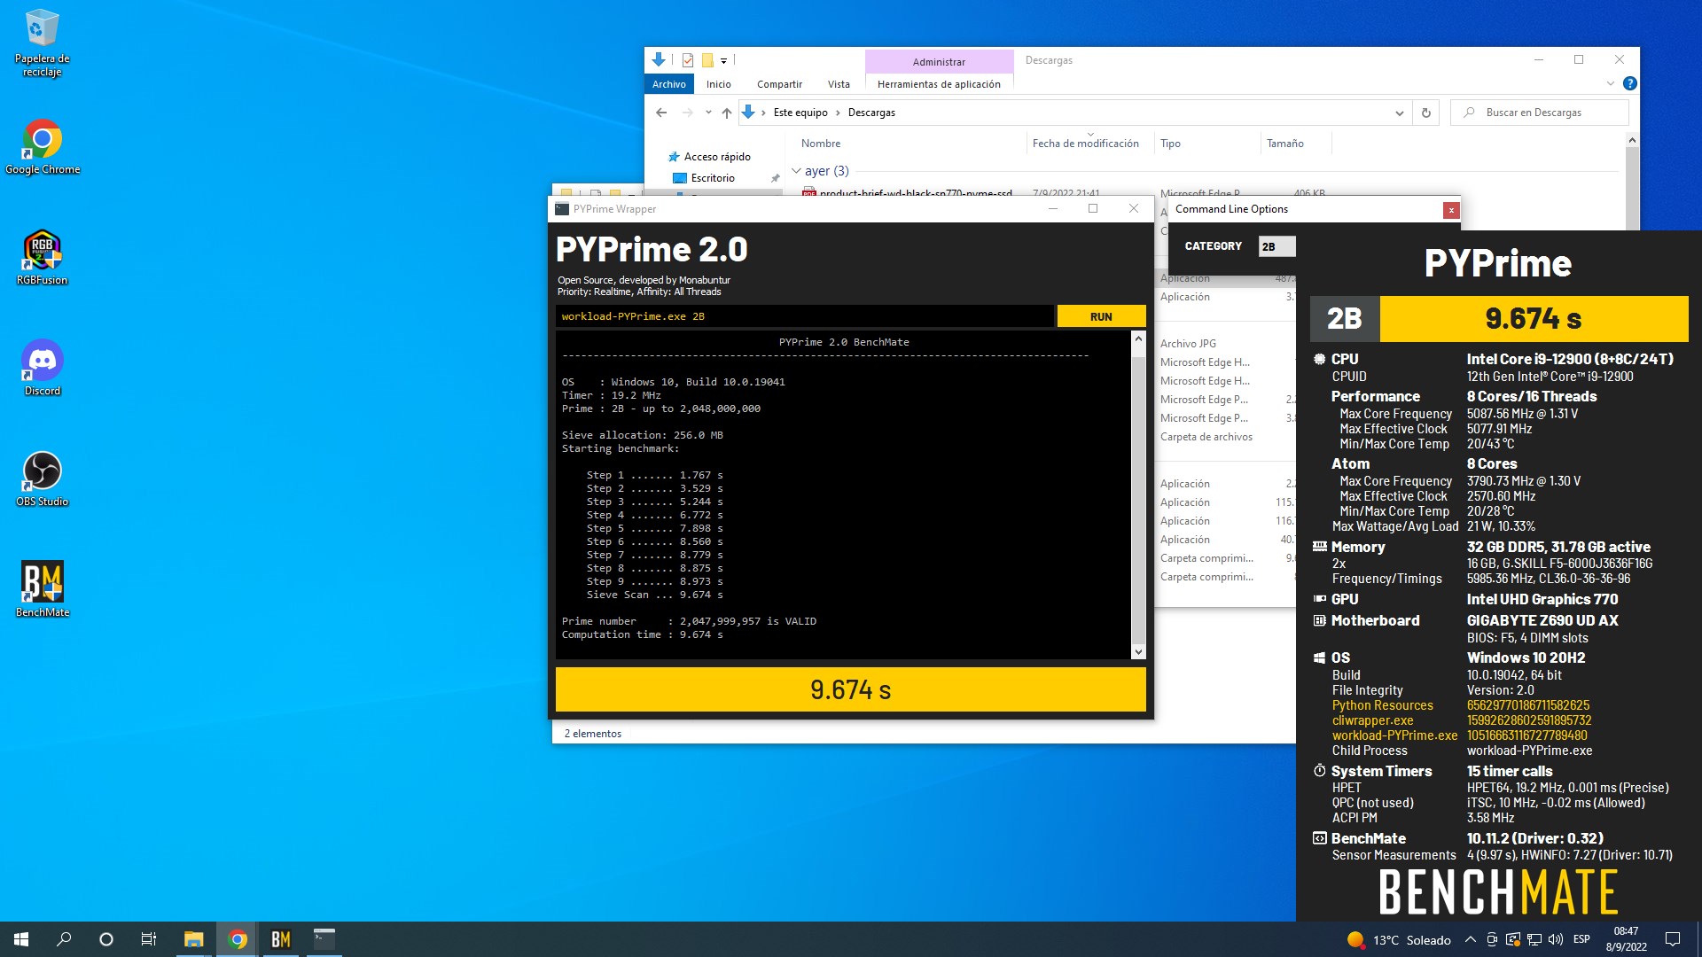Launch OBS Studio from the desktop
This screenshot has width=1702, height=957.
coord(42,478)
